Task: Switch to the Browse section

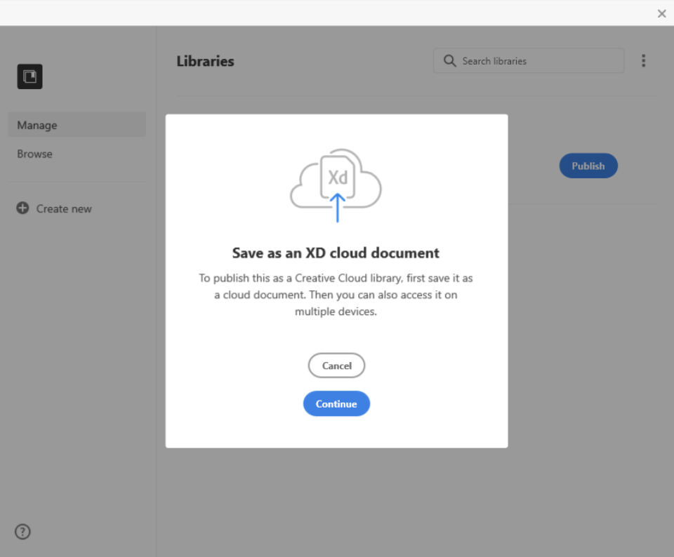Action: (34, 154)
